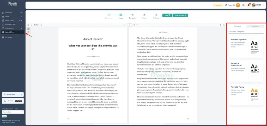Choose the Meminto Signature template

(x=246, y=47)
